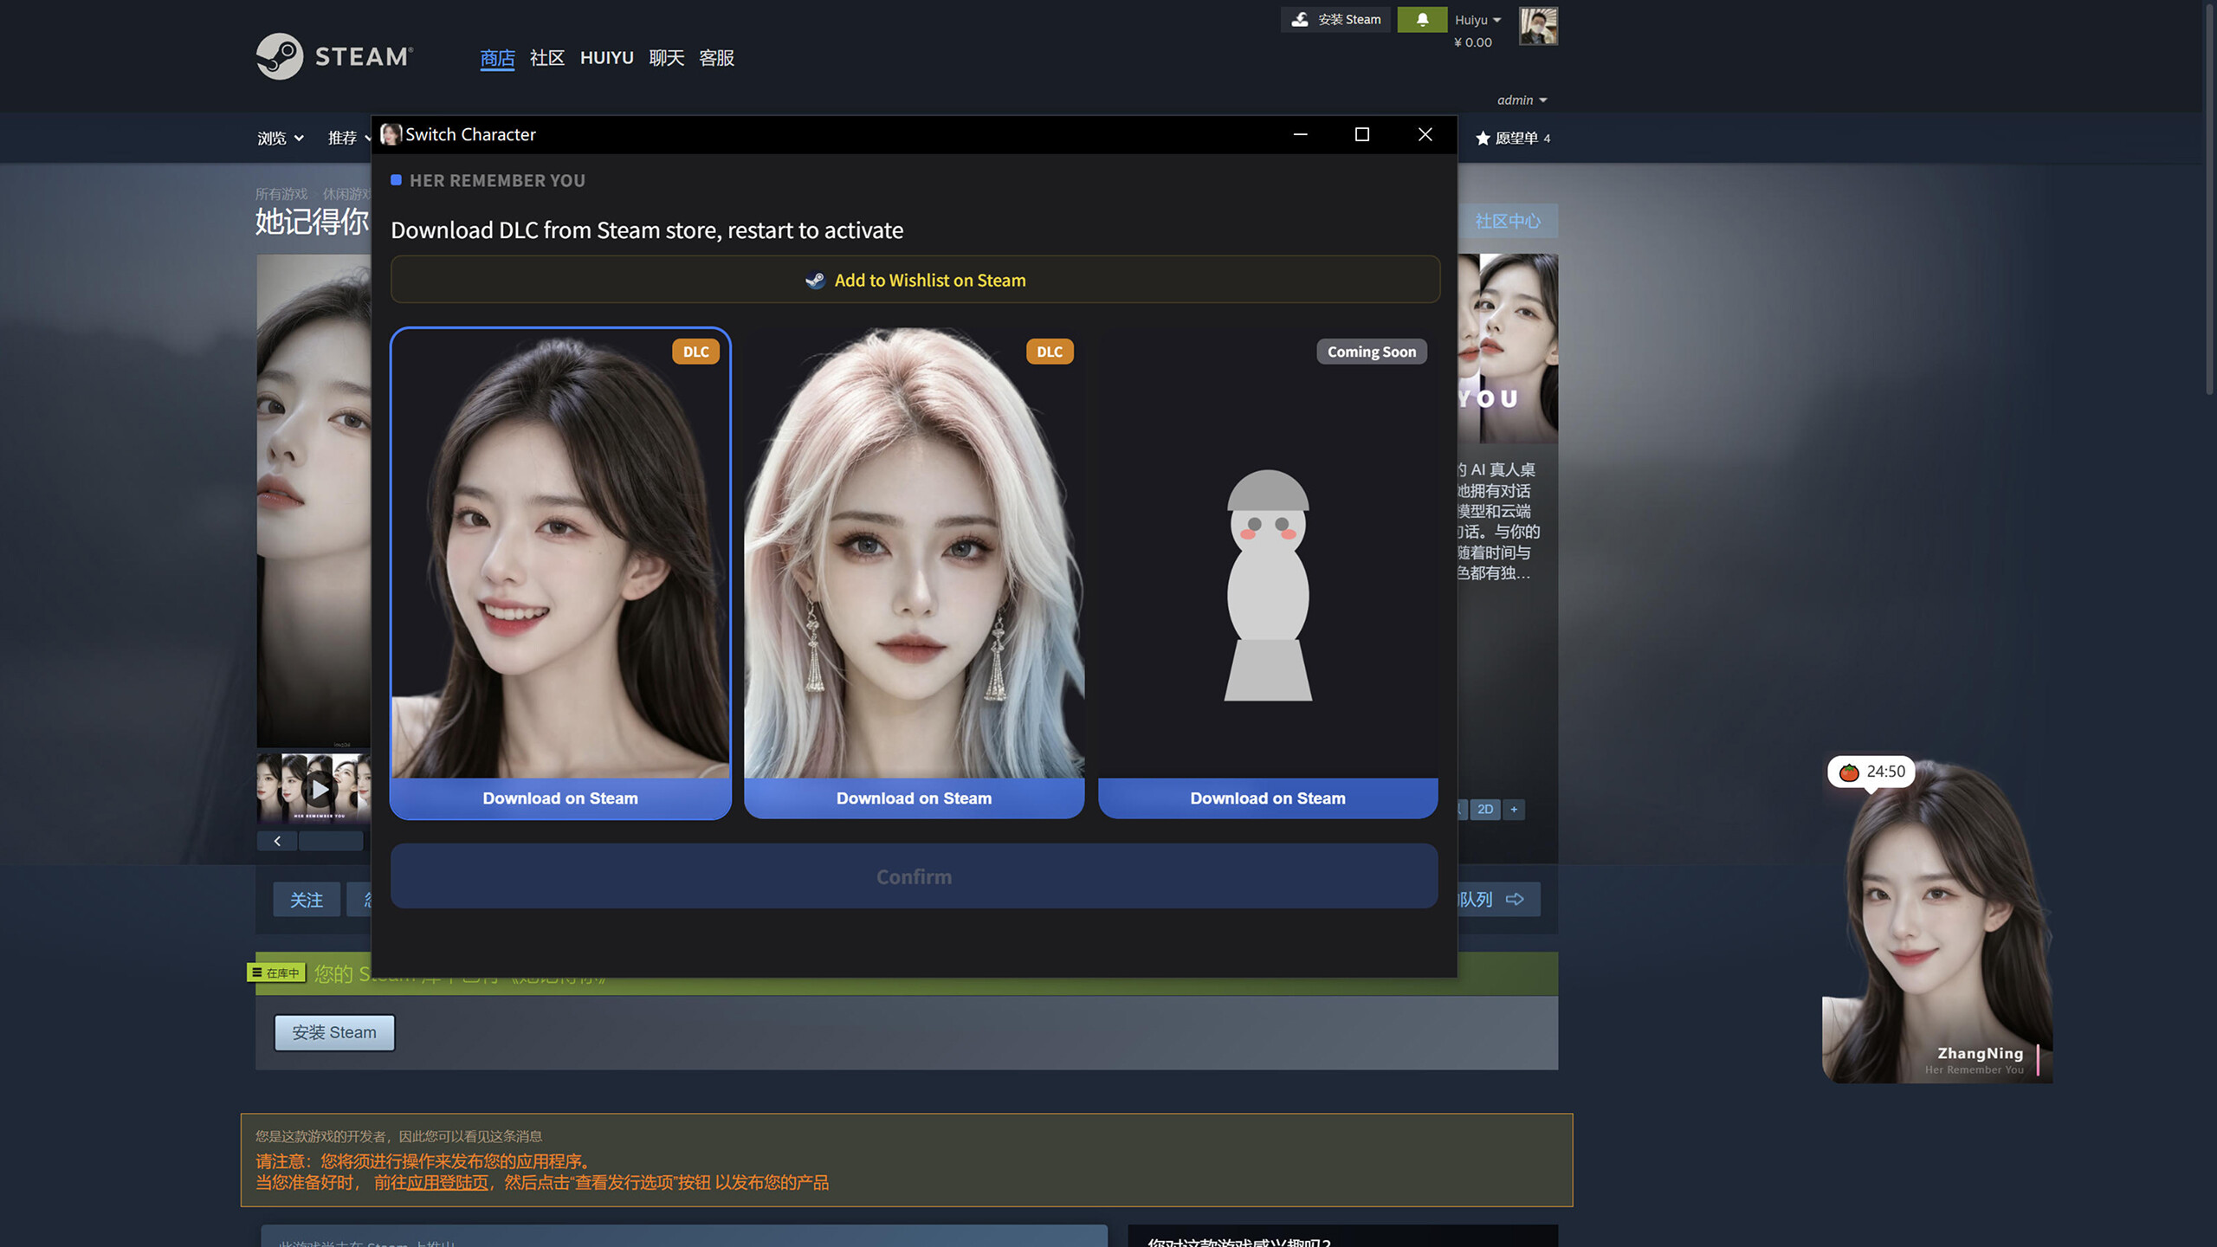Minimize the Switch Character window
2217x1247 pixels.
coord(1300,134)
